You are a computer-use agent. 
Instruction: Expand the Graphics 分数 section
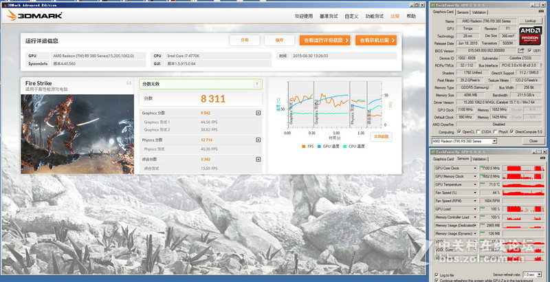pyautogui.click(x=258, y=113)
